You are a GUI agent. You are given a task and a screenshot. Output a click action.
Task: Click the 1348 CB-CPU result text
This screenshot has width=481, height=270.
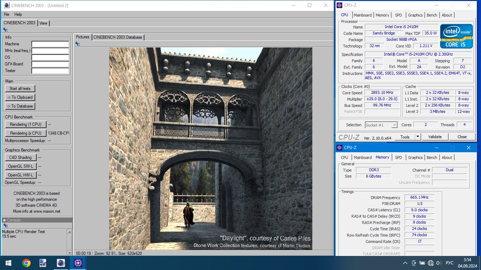59,133
